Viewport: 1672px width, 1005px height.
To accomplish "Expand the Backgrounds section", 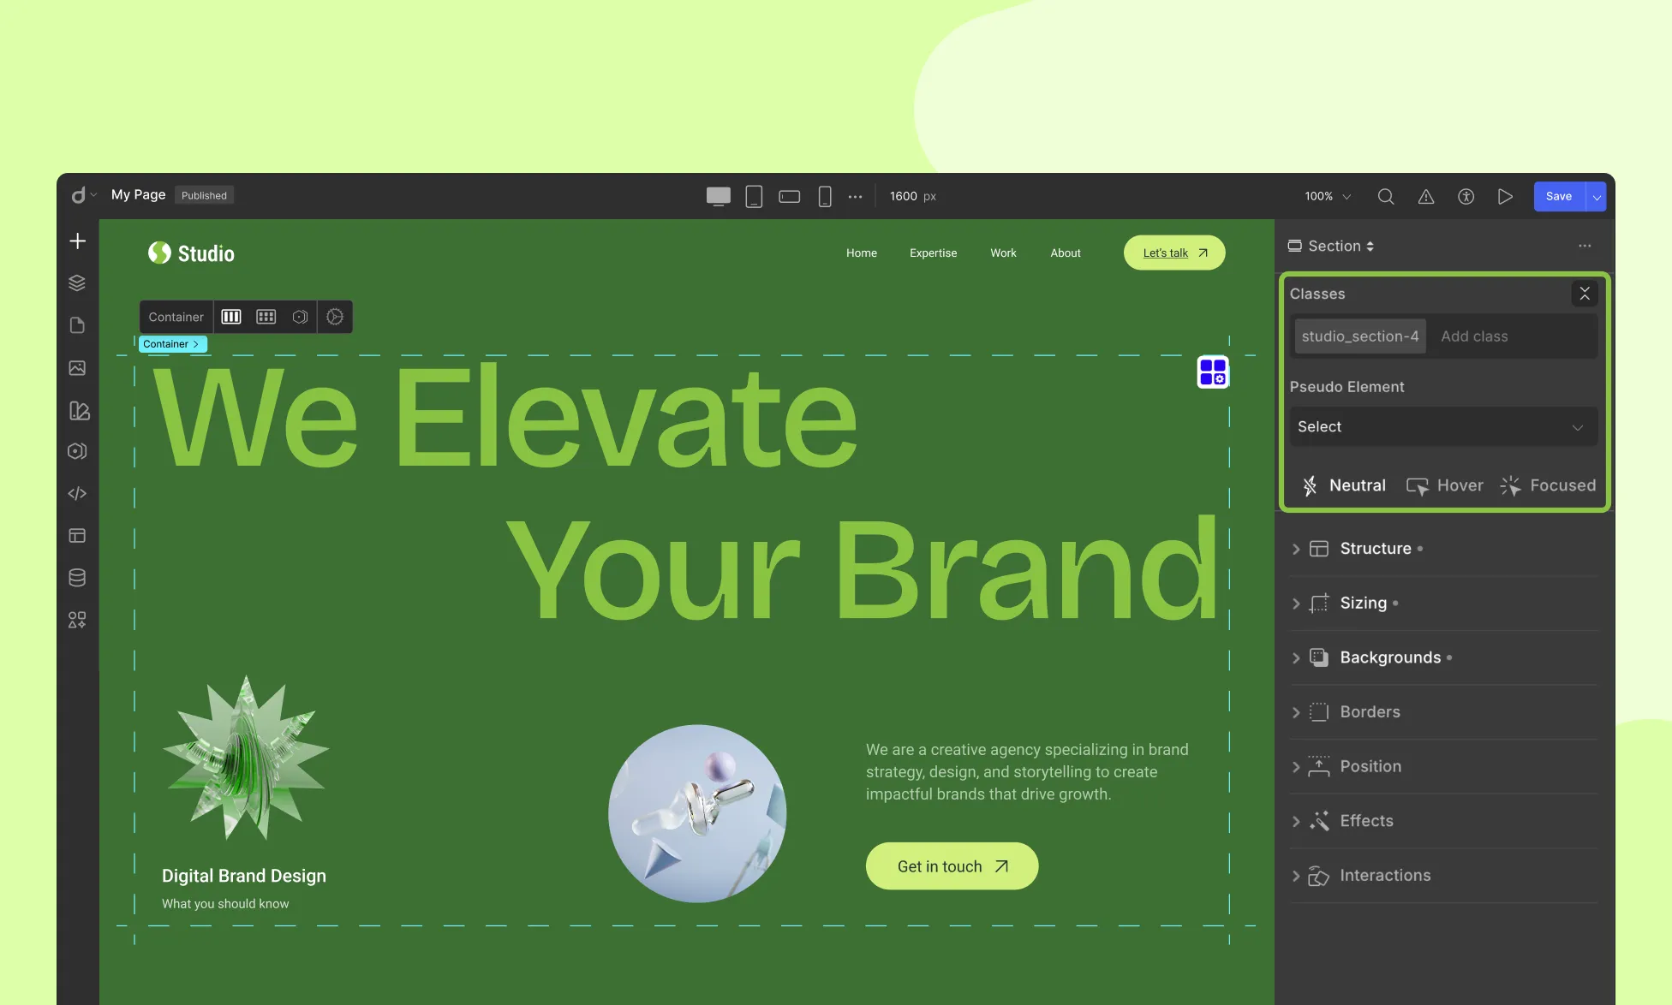I will [1443, 657].
